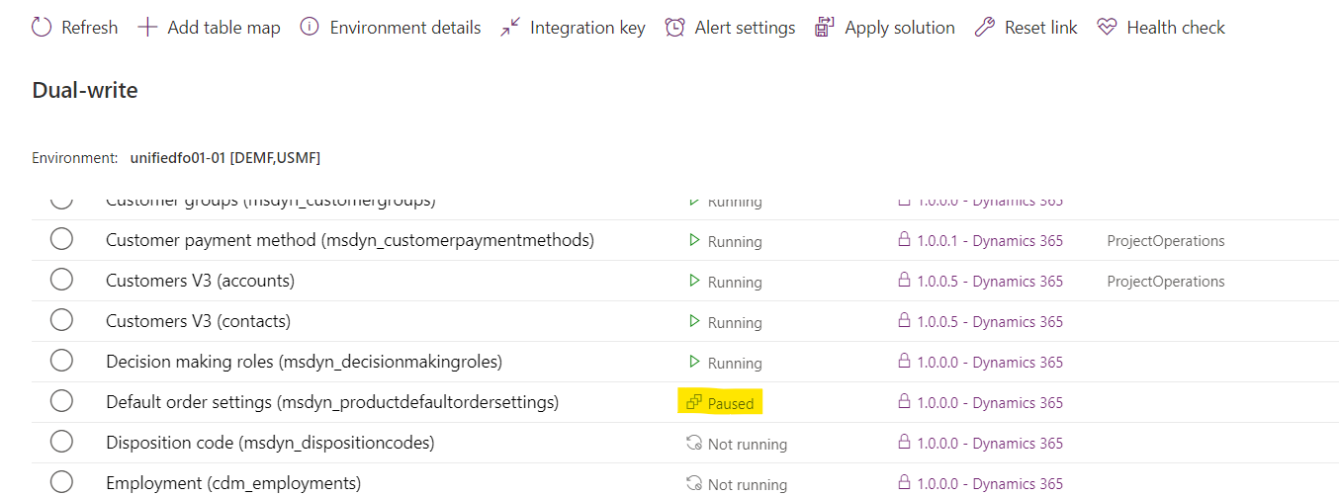Choose Add table map command
The image size is (1339, 496).
pos(223,28)
